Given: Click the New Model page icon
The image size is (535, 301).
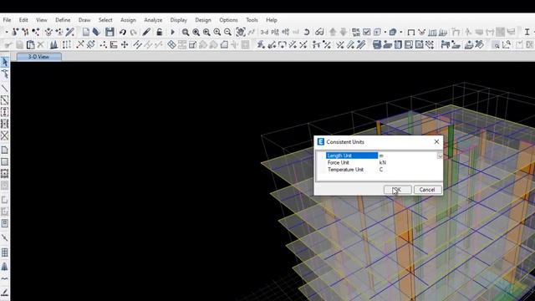Looking at the screenshot, I should tap(85, 32).
